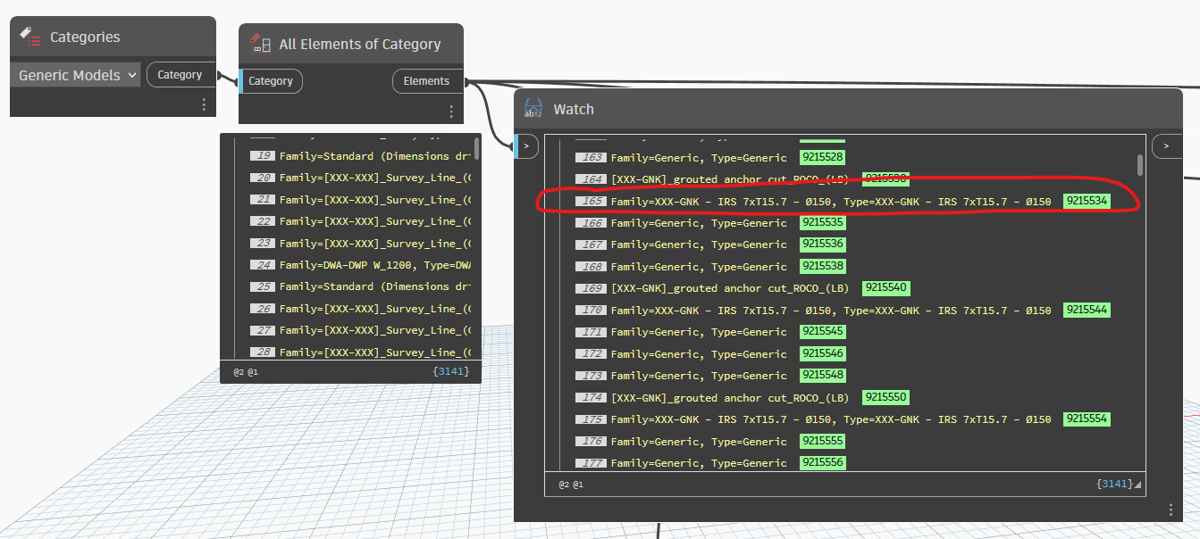Screen dimensions: 1200x539
Task: Click the {3141} count in preview list
Action: [450, 370]
